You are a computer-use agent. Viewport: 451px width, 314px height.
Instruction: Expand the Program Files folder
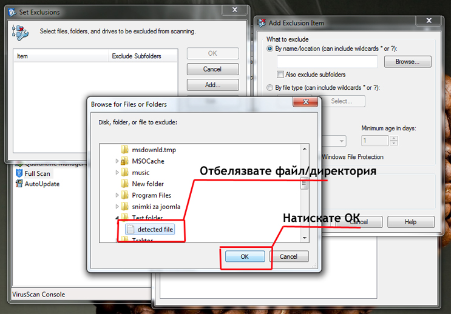pos(117,195)
